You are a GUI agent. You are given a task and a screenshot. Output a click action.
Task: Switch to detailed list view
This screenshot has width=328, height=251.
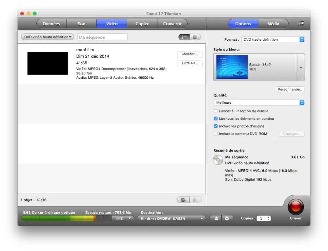coord(184,37)
